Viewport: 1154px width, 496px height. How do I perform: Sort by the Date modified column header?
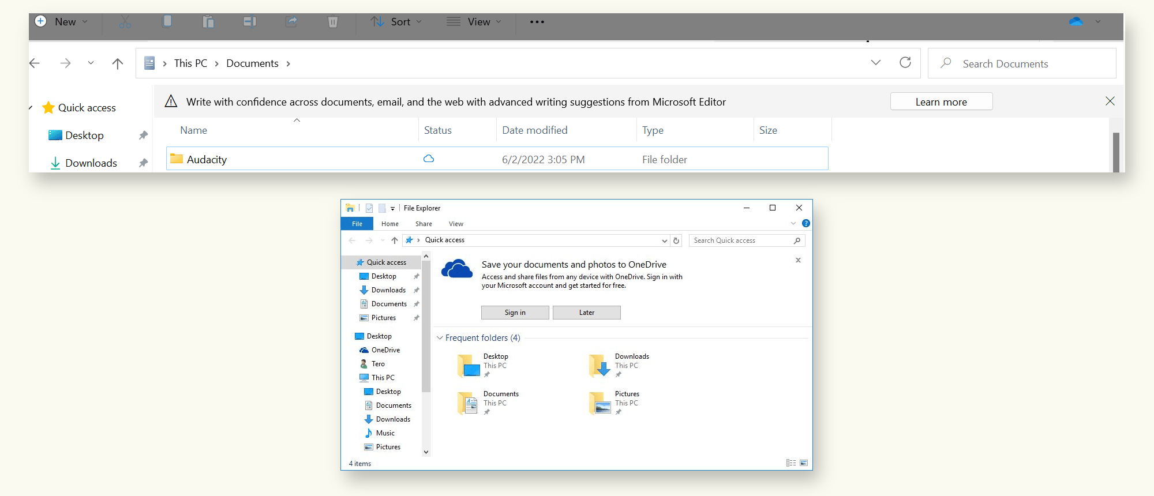tap(534, 130)
